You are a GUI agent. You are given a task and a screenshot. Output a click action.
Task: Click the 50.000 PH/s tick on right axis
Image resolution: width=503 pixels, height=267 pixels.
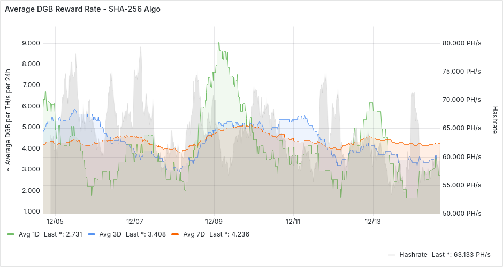click(462, 214)
